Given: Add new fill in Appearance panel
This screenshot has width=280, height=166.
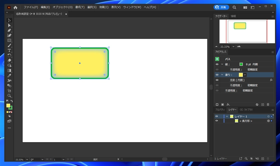Looking at the screenshot, I should pyautogui.click(x=223, y=104).
